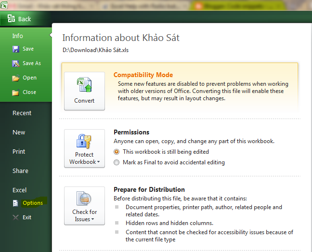Go Back to the workbook
This screenshot has height=252, width=312.
click(x=25, y=19)
